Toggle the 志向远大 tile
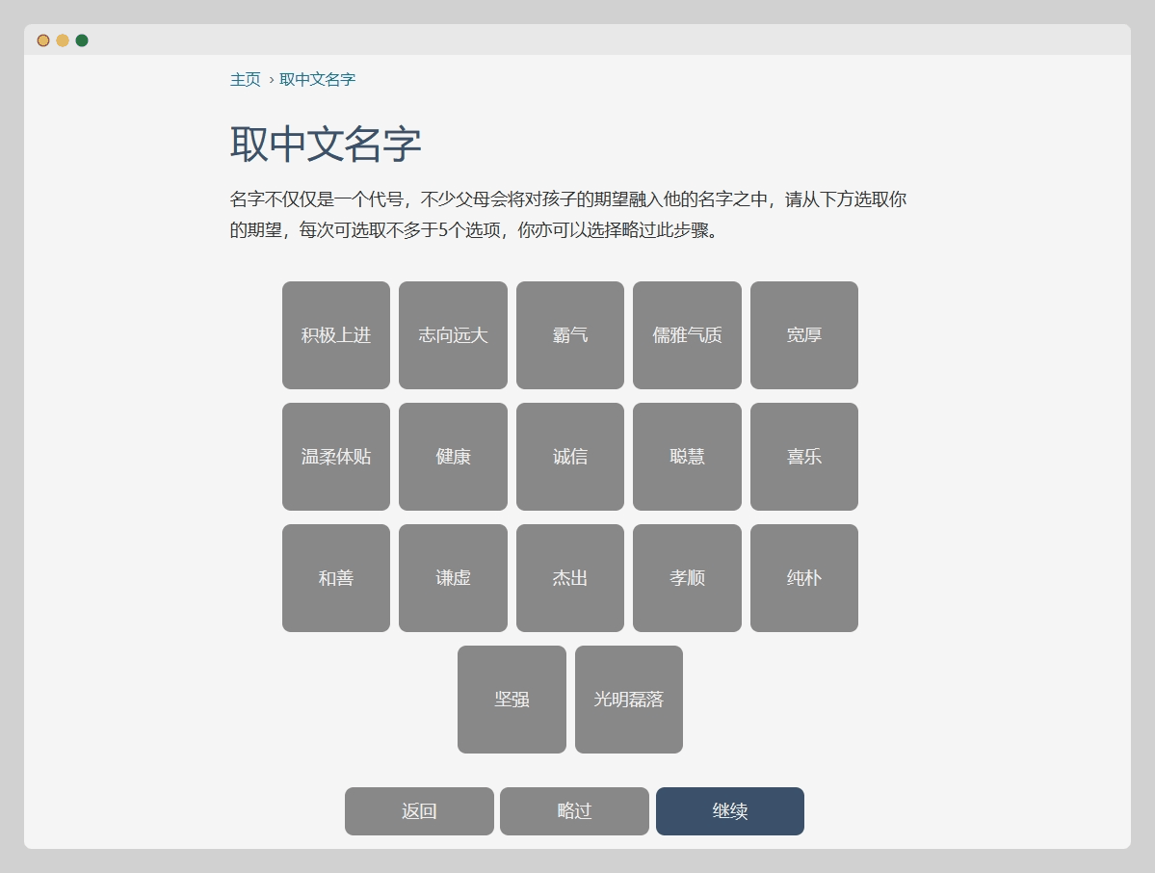Image resolution: width=1155 pixels, height=873 pixels. 453,335
